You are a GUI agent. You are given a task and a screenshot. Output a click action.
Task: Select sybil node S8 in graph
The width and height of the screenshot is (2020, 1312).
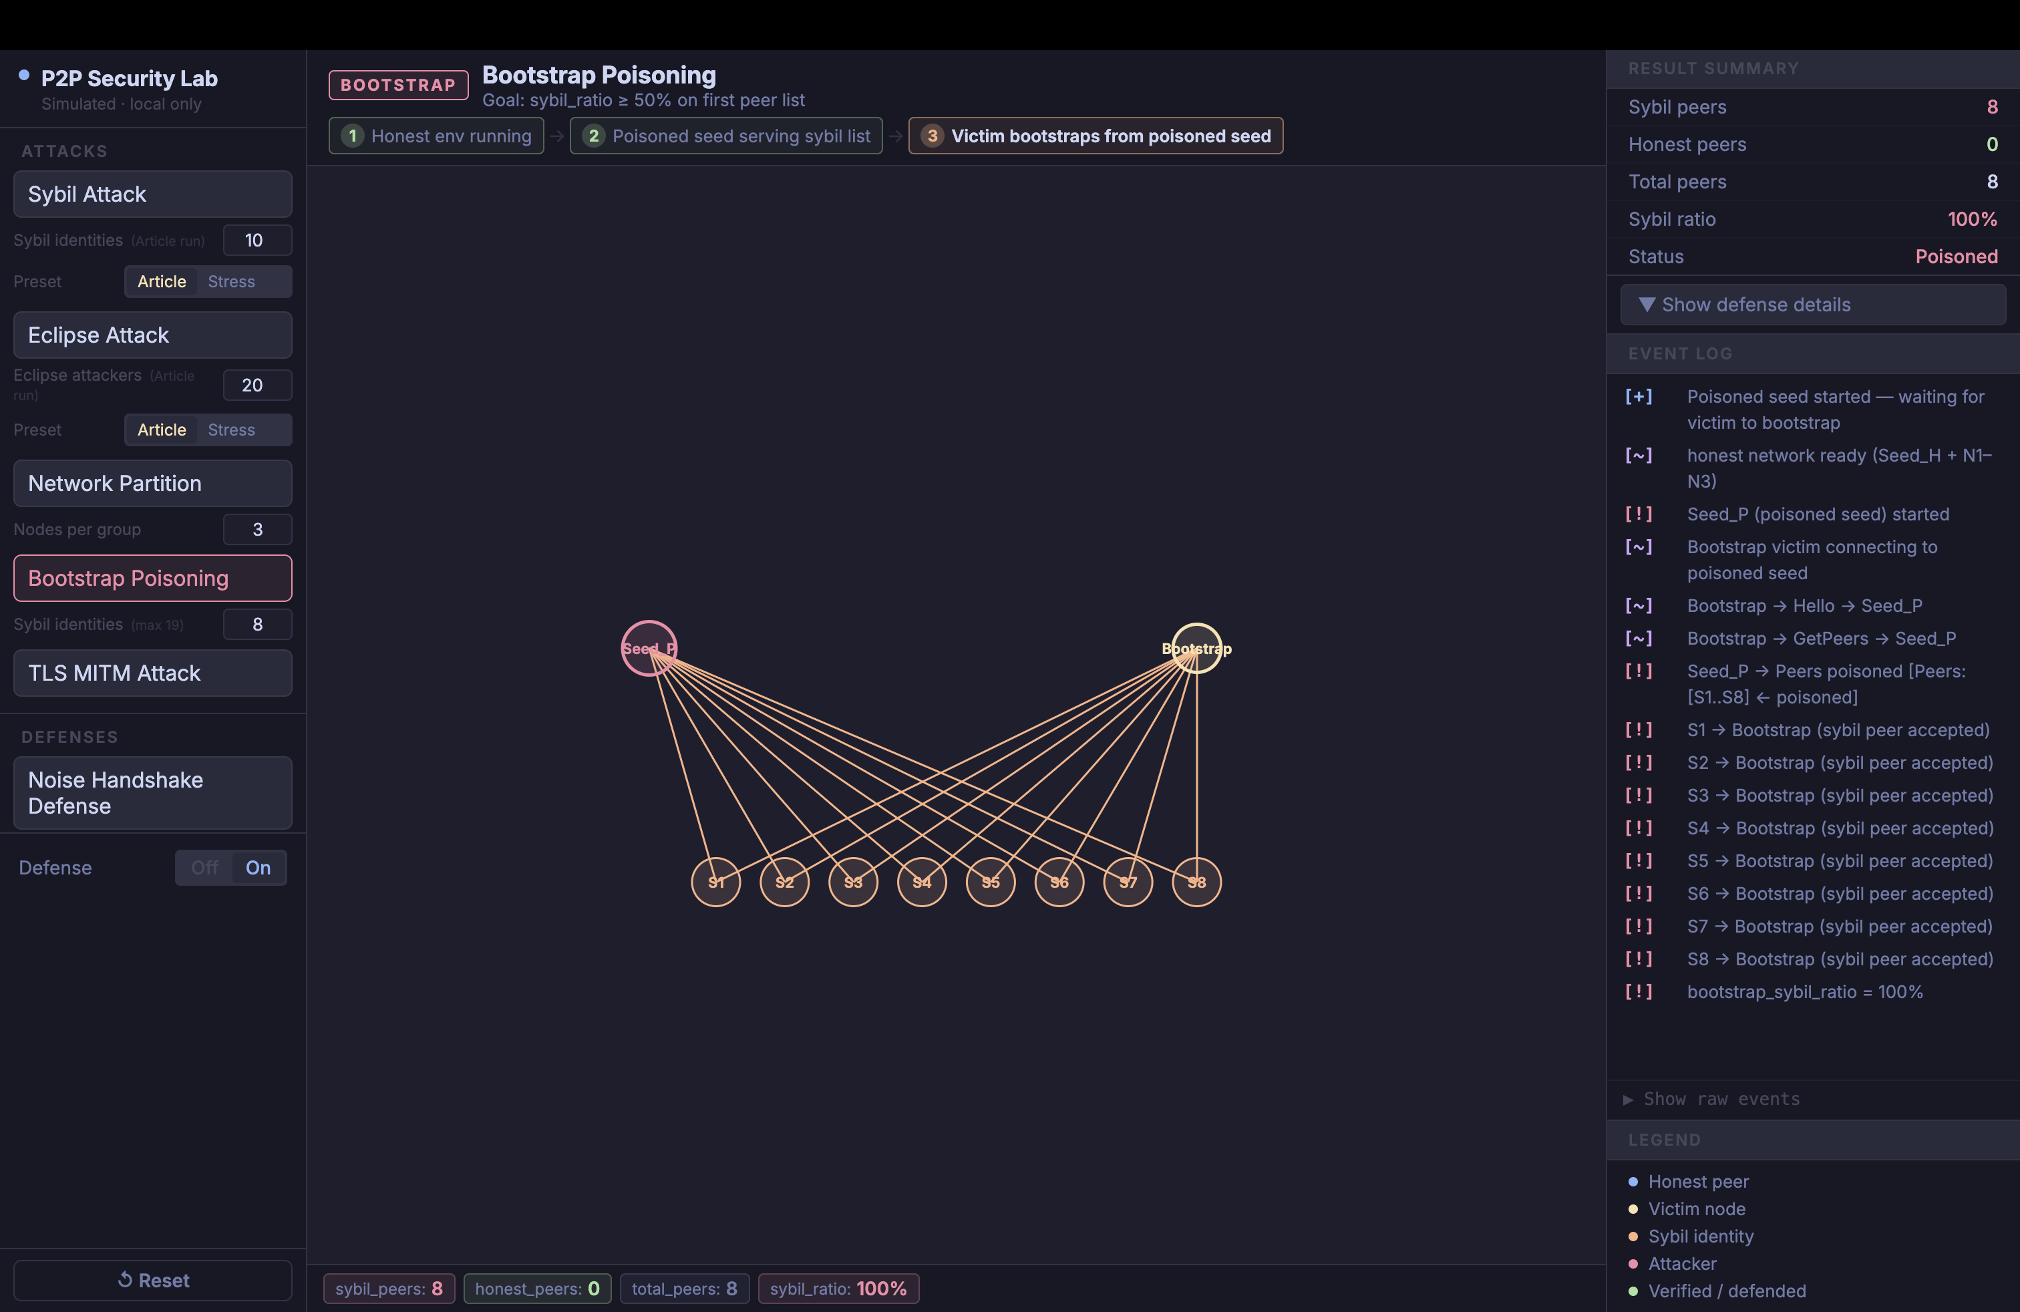click(x=1197, y=882)
